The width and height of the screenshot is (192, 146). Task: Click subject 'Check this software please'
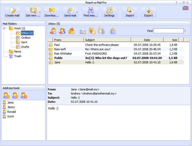tap(102, 45)
